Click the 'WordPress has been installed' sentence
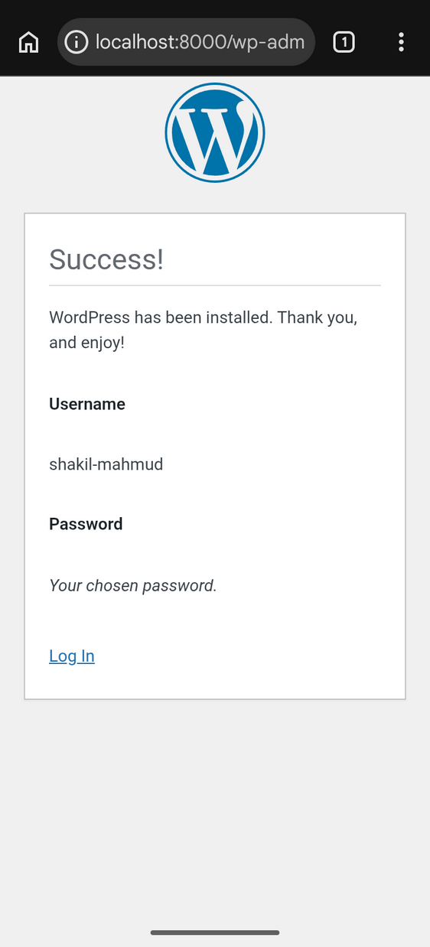The height and width of the screenshot is (947, 430). pyautogui.click(x=204, y=317)
